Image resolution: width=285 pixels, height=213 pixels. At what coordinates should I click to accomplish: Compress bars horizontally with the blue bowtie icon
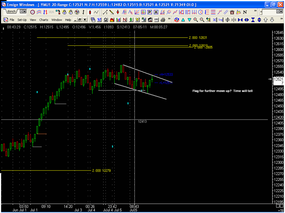pyautogui.click(x=240, y=20)
